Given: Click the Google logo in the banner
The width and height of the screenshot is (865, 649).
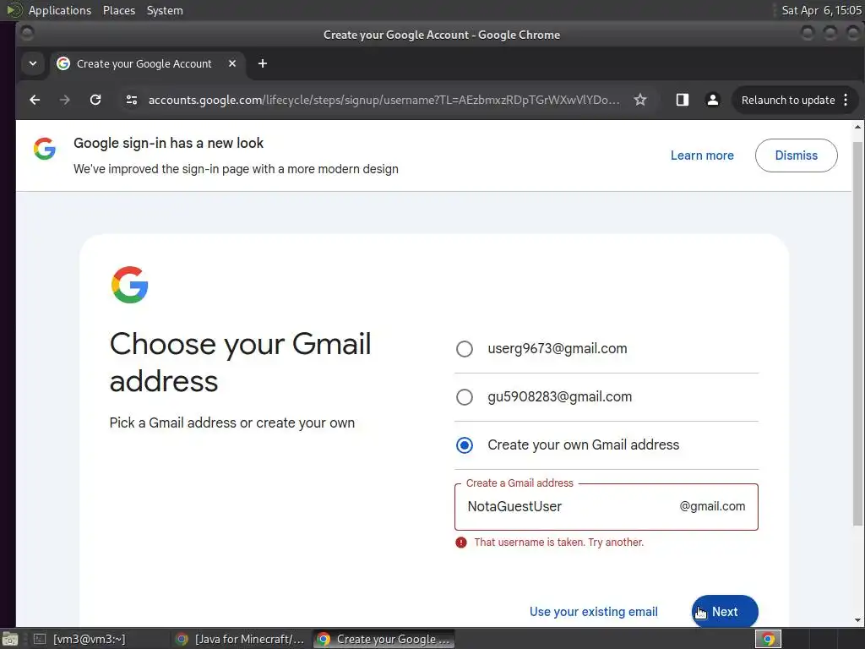Looking at the screenshot, I should point(45,149).
